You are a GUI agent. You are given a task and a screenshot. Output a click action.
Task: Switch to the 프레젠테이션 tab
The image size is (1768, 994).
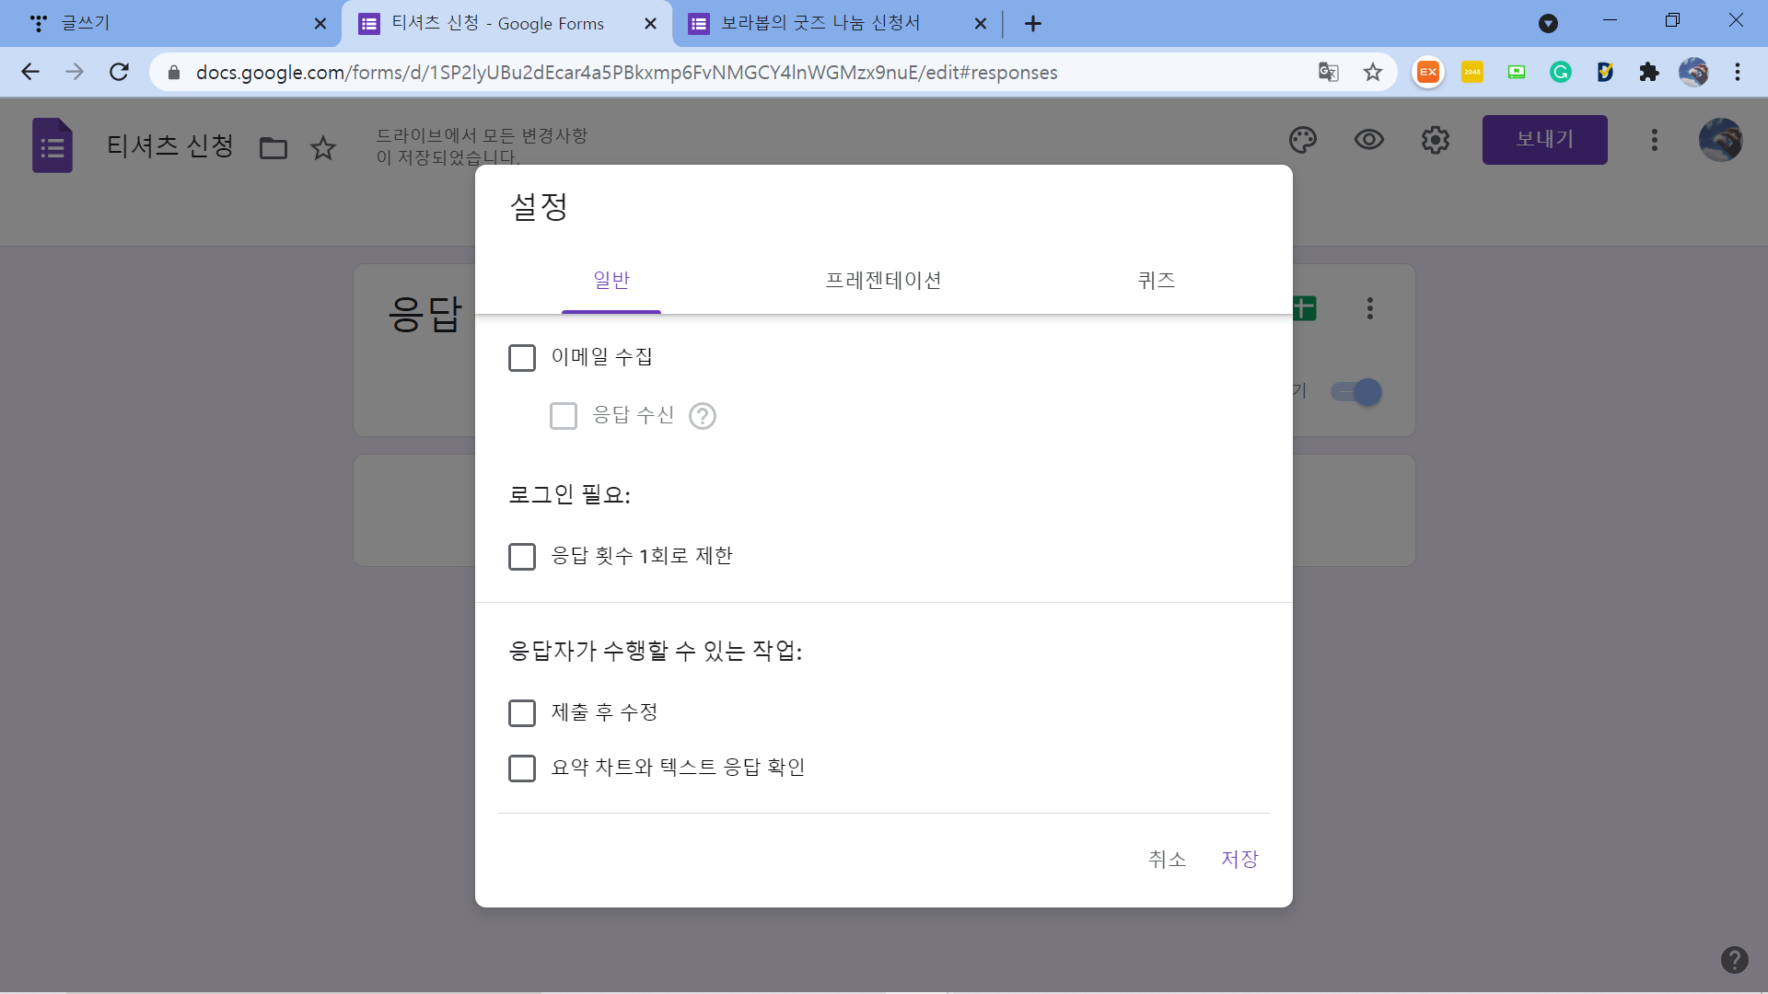click(882, 280)
